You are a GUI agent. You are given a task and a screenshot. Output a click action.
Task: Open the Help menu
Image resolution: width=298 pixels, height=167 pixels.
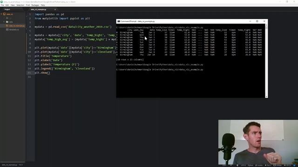click(43, 5)
